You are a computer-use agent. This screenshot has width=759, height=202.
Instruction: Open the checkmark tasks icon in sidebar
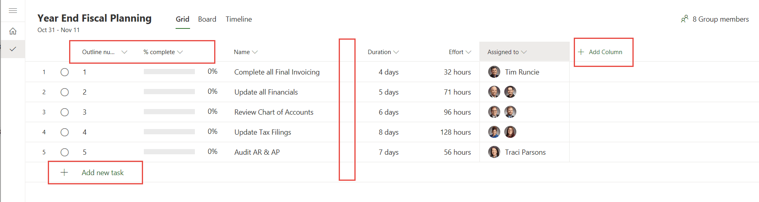coord(13,49)
